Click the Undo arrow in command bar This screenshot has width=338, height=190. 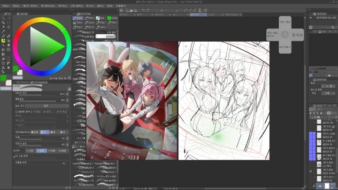143,10
